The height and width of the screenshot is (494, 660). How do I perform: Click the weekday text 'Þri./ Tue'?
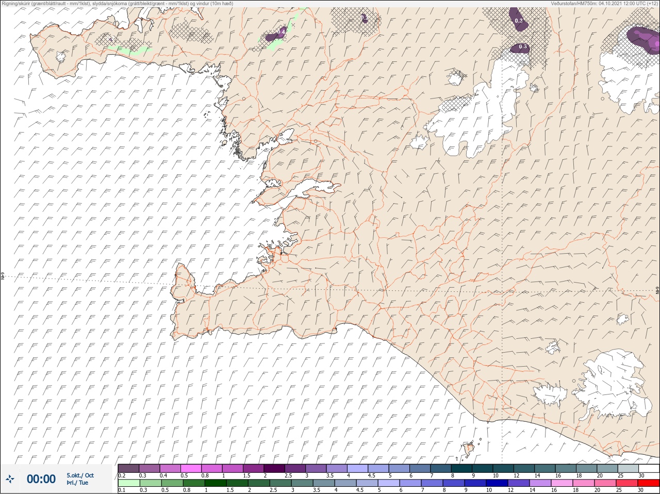click(x=77, y=483)
